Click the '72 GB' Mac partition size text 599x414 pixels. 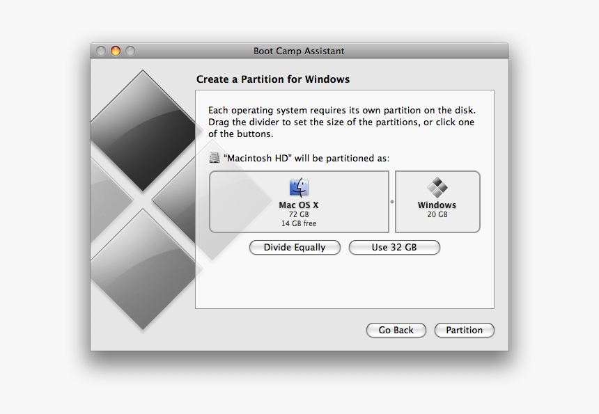pos(299,214)
